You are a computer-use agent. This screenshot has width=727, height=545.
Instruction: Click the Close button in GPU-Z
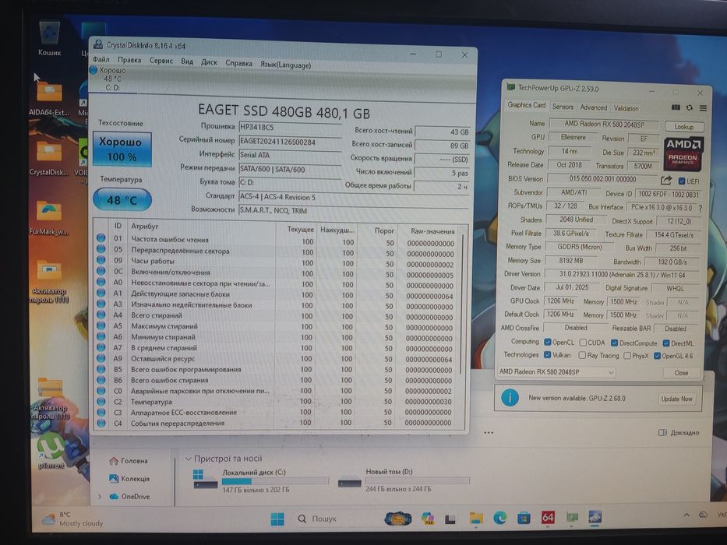click(x=681, y=373)
